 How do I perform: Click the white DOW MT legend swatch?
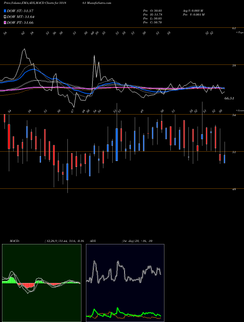point(5,17)
